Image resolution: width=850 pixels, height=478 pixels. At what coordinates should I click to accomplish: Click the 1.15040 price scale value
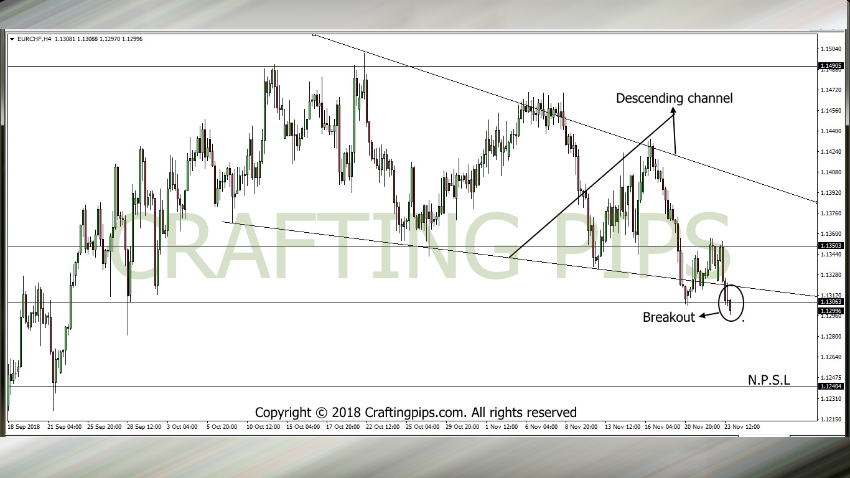831,49
